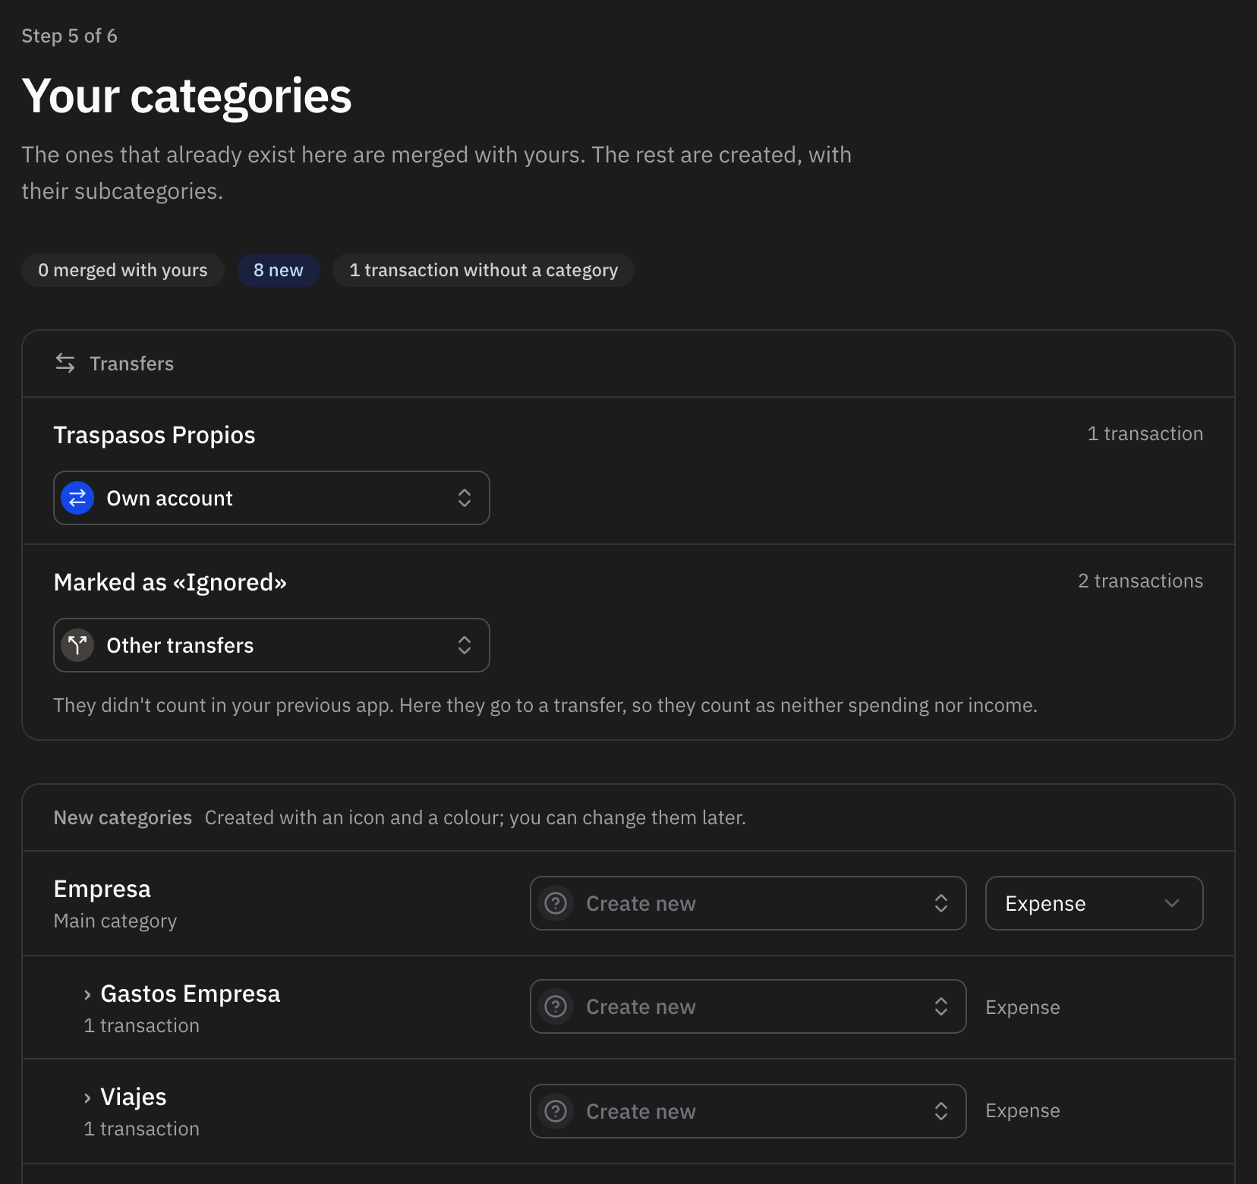Screen dimensions: 1257x1184
Task: Click the 1 transaction count for Traspasos Propios
Action: click(1145, 433)
